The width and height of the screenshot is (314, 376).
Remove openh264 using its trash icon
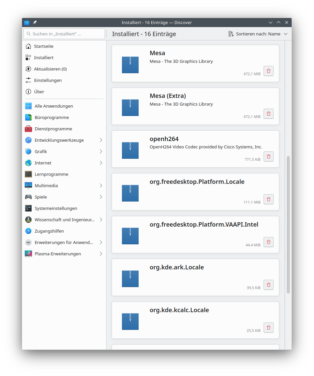tap(269, 156)
